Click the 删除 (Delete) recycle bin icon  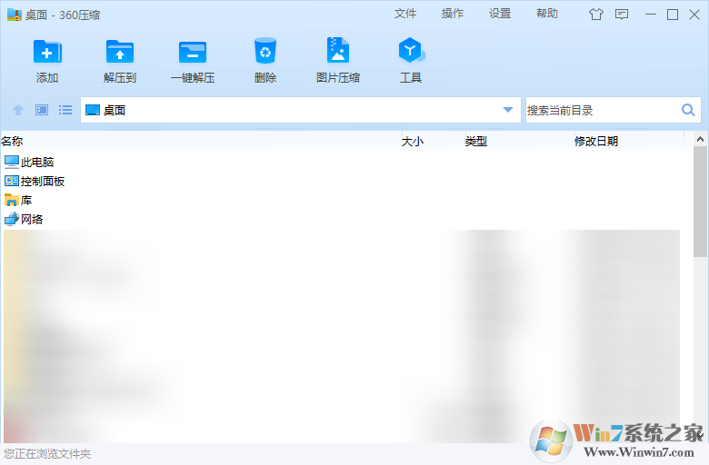[x=265, y=51]
